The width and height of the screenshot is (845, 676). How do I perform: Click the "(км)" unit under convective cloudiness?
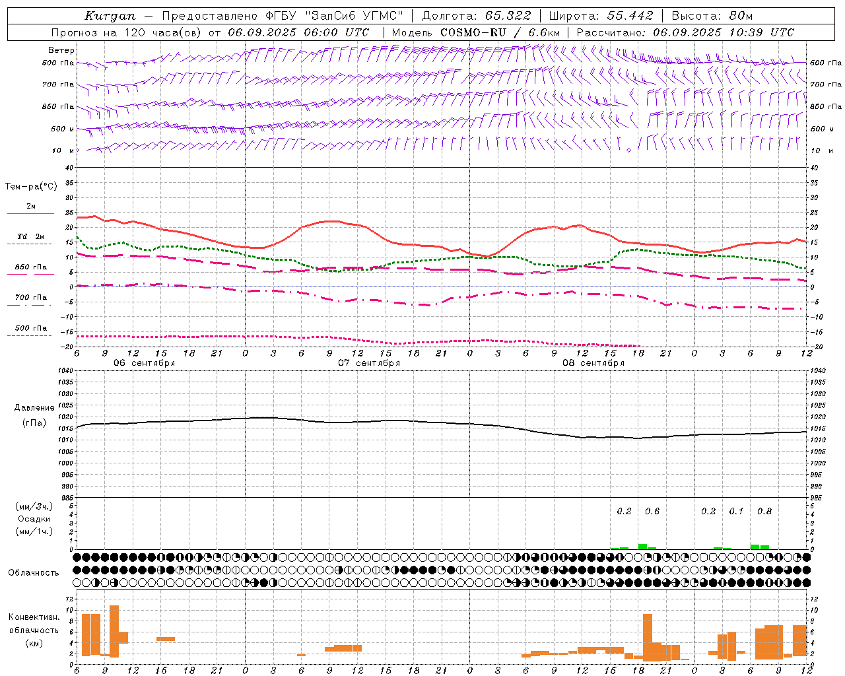coord(34,643)
